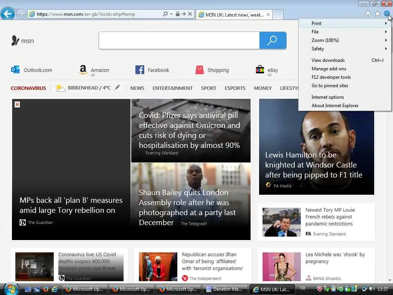
Task: Open the Facebook shortcut icon
Action: point(140,70)
